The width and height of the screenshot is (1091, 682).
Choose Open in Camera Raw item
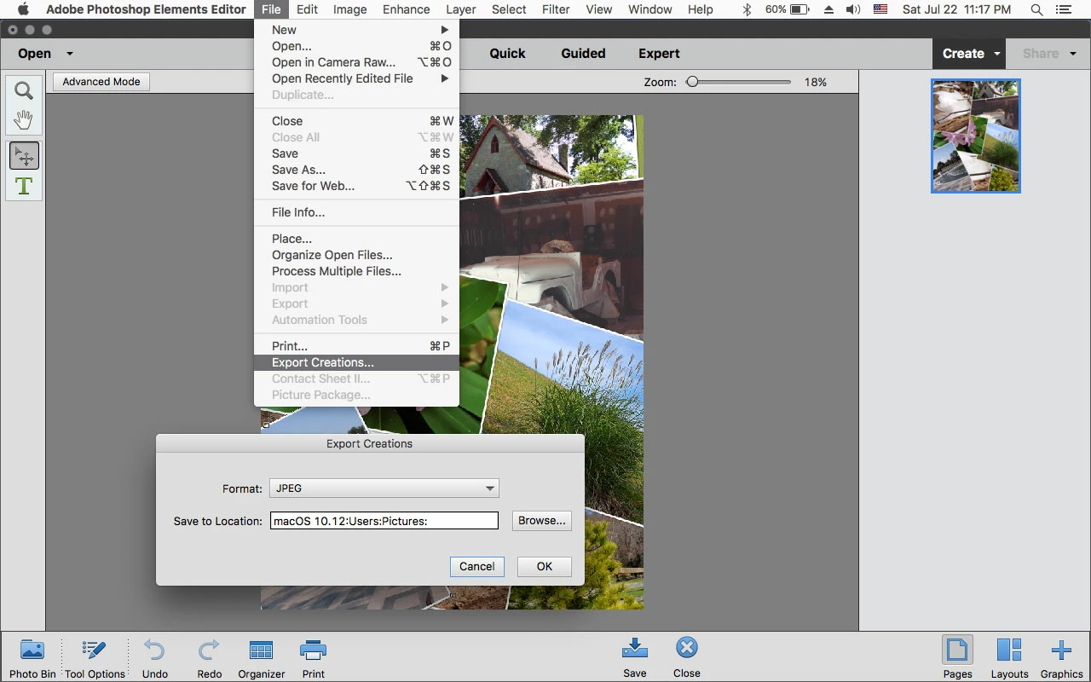tap(356, 62)
